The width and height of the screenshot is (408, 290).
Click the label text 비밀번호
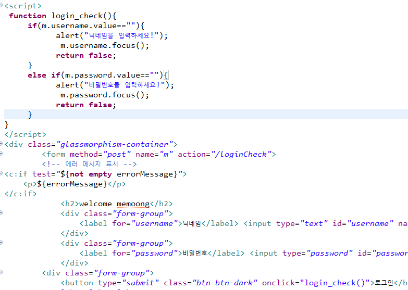pos(195,253)
